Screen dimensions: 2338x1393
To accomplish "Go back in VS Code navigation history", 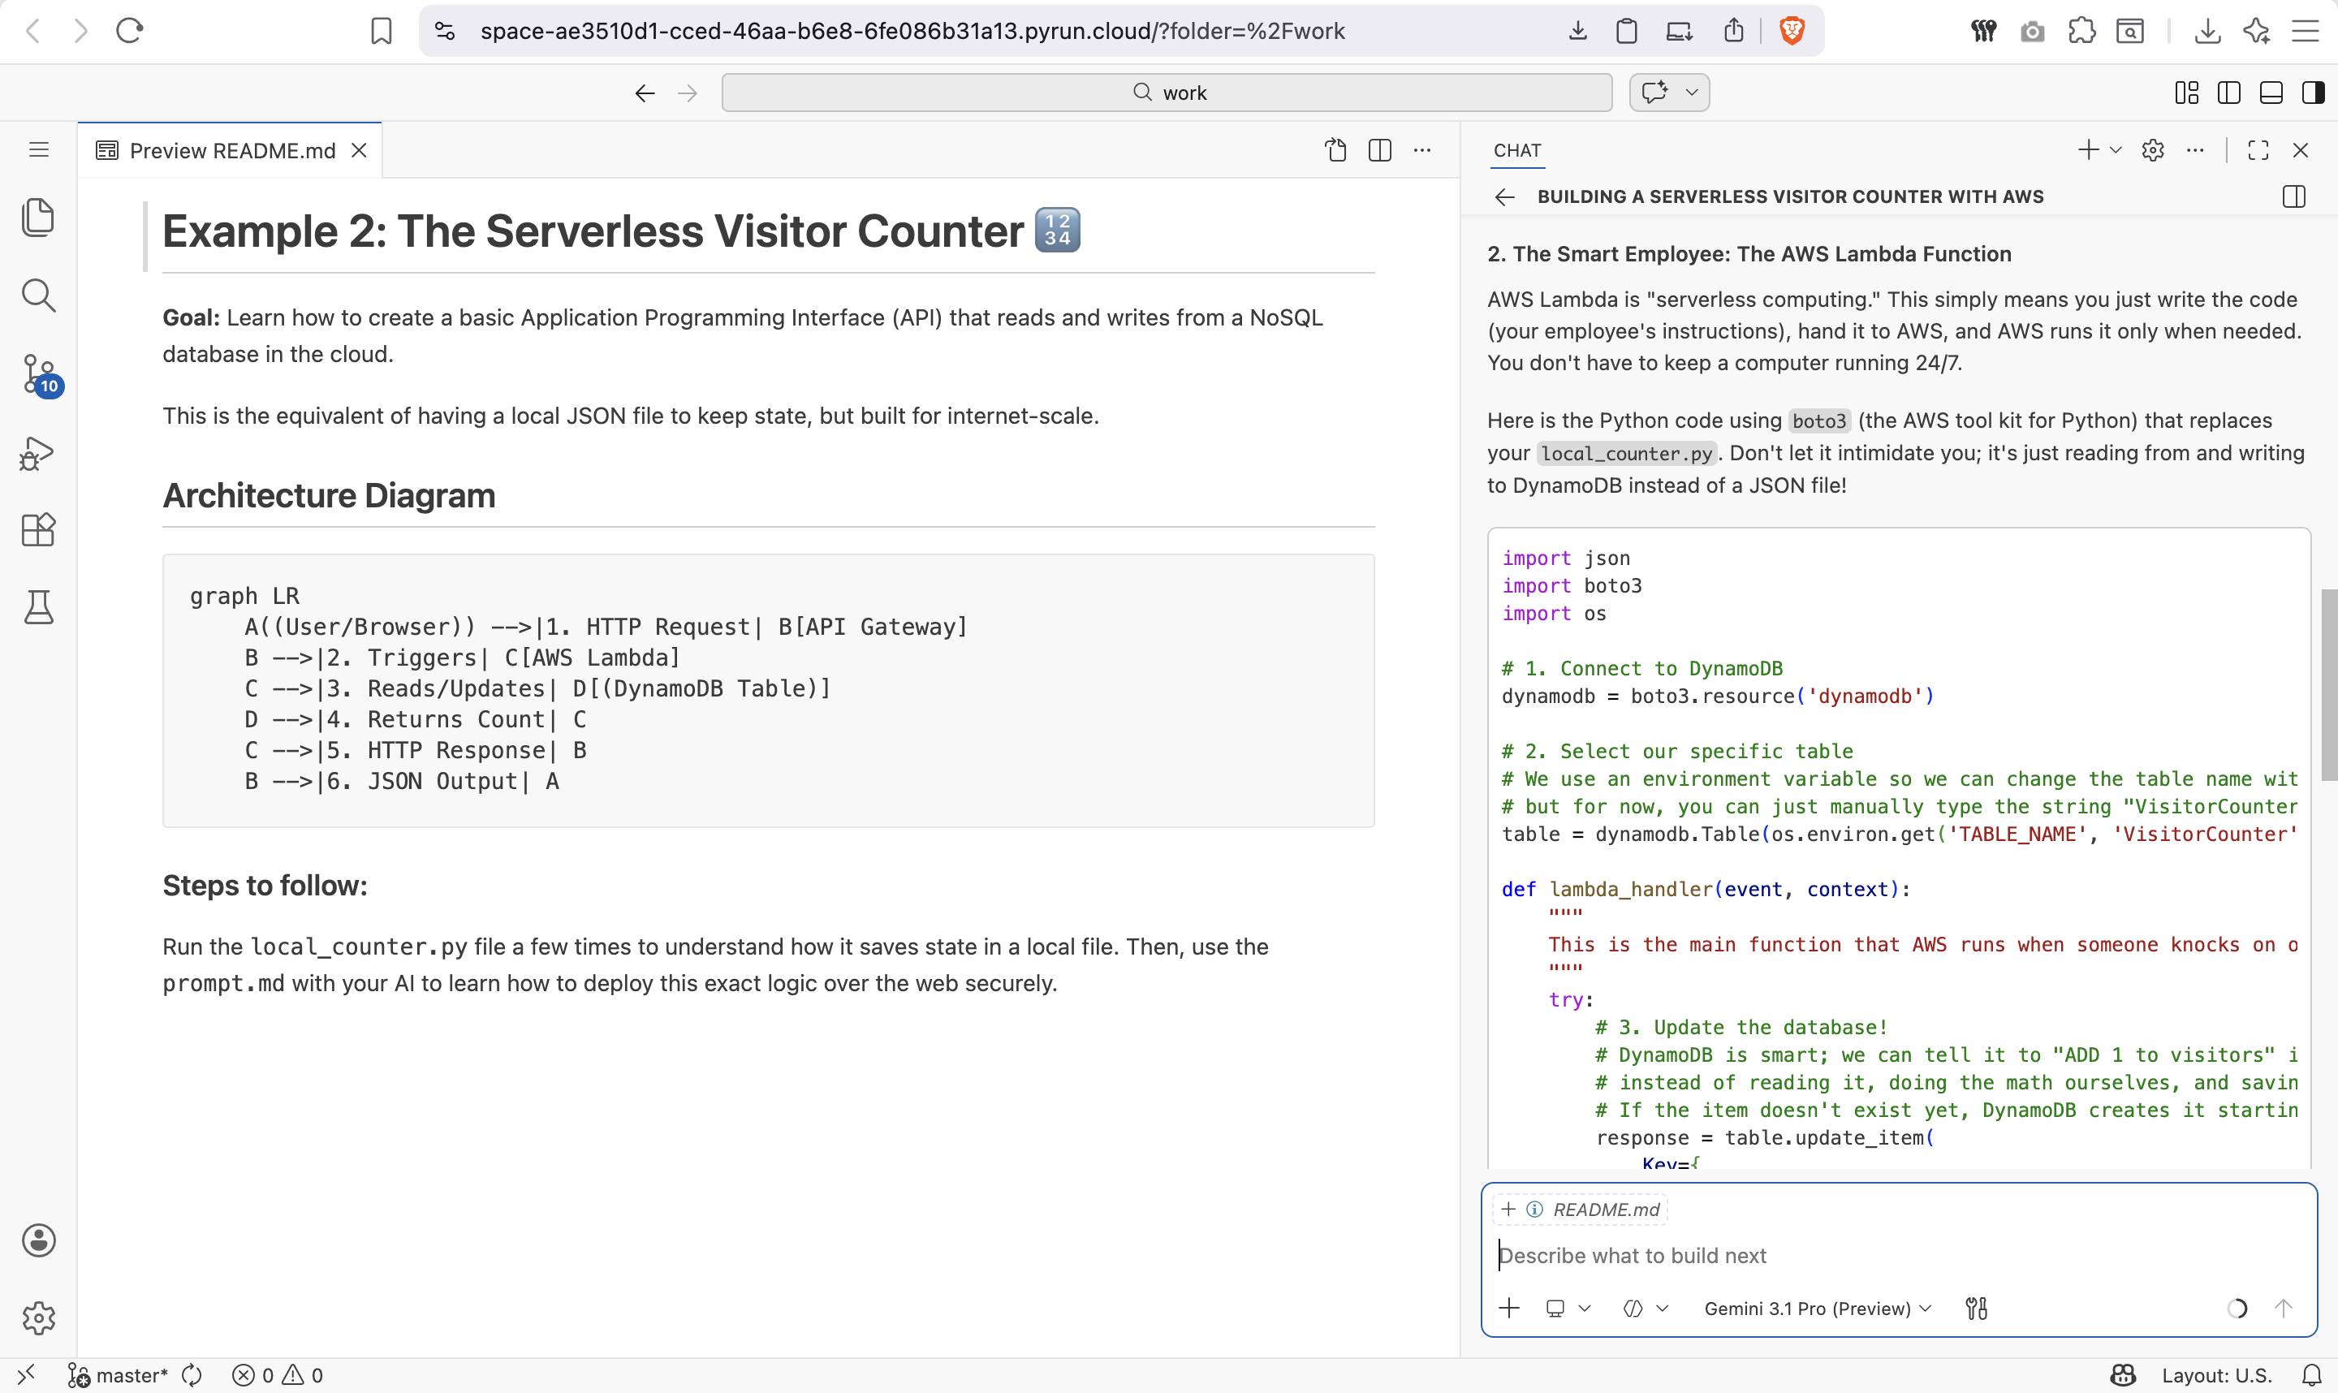I will [645, 93].
